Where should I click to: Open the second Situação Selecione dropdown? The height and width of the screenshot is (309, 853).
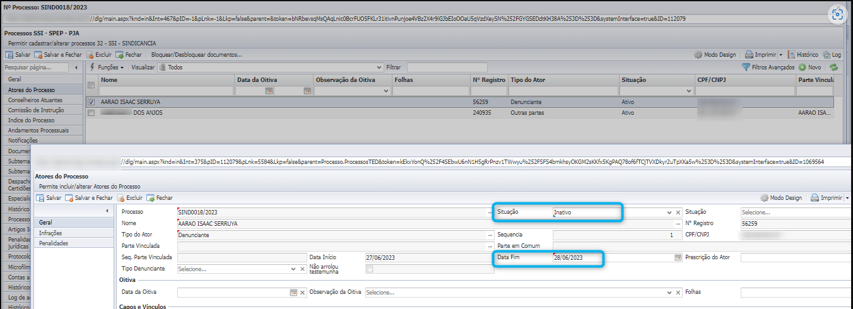[796, 213]
